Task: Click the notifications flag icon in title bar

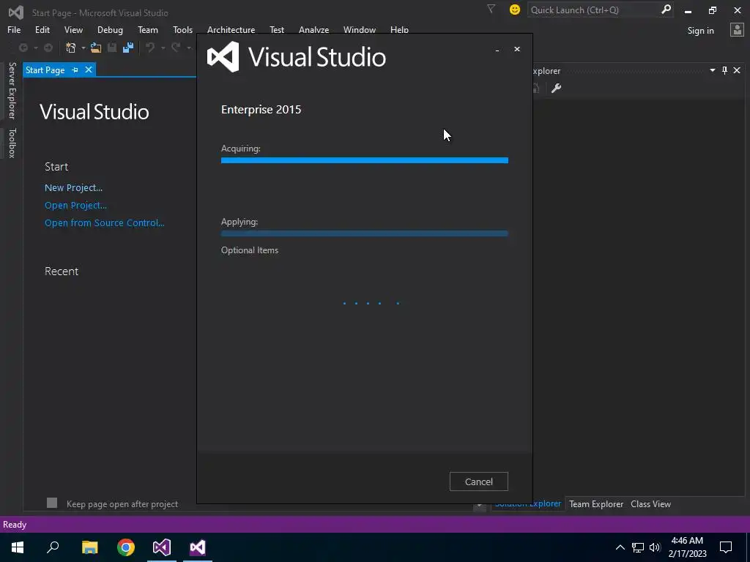Action: 491,9
